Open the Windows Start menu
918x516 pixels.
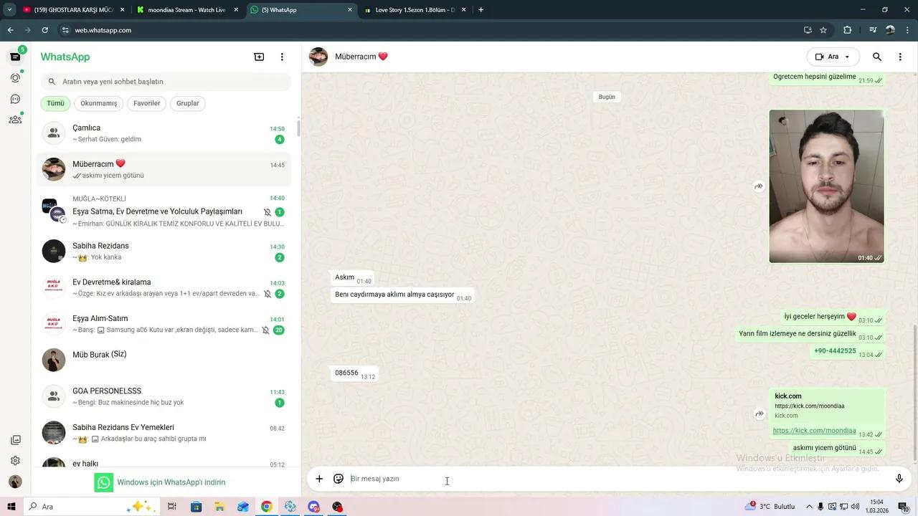click(x=11, y=507)
